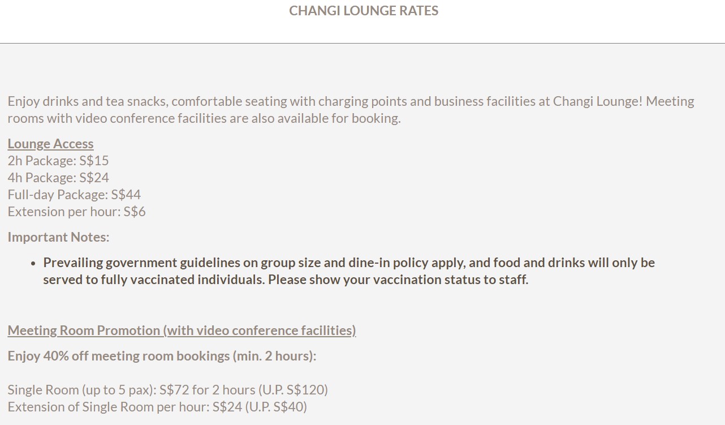Click the Extension of Single Room line
The image size is (725, 425).
coord(107,407)
